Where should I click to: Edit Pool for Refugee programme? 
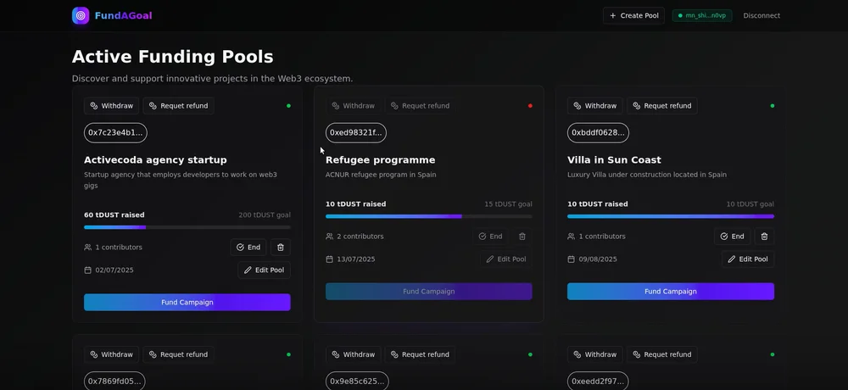[x=505, y=259]
